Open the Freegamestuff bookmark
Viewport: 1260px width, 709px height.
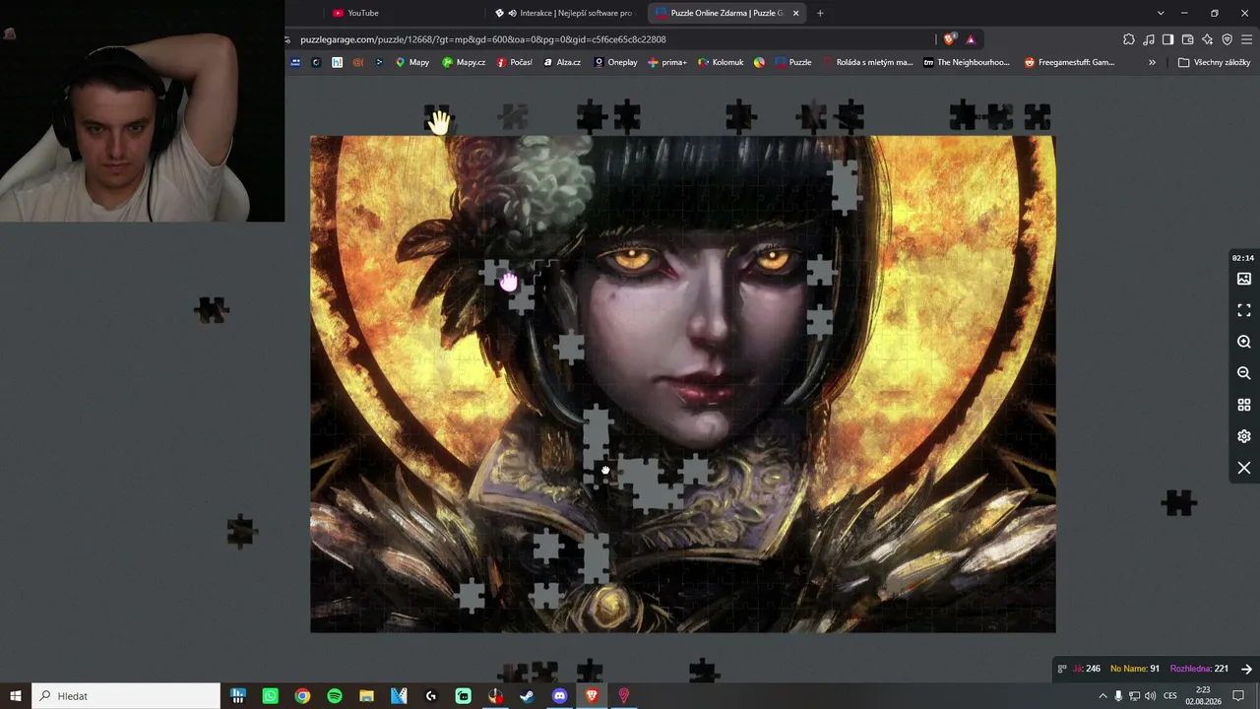click(1069, 62)
